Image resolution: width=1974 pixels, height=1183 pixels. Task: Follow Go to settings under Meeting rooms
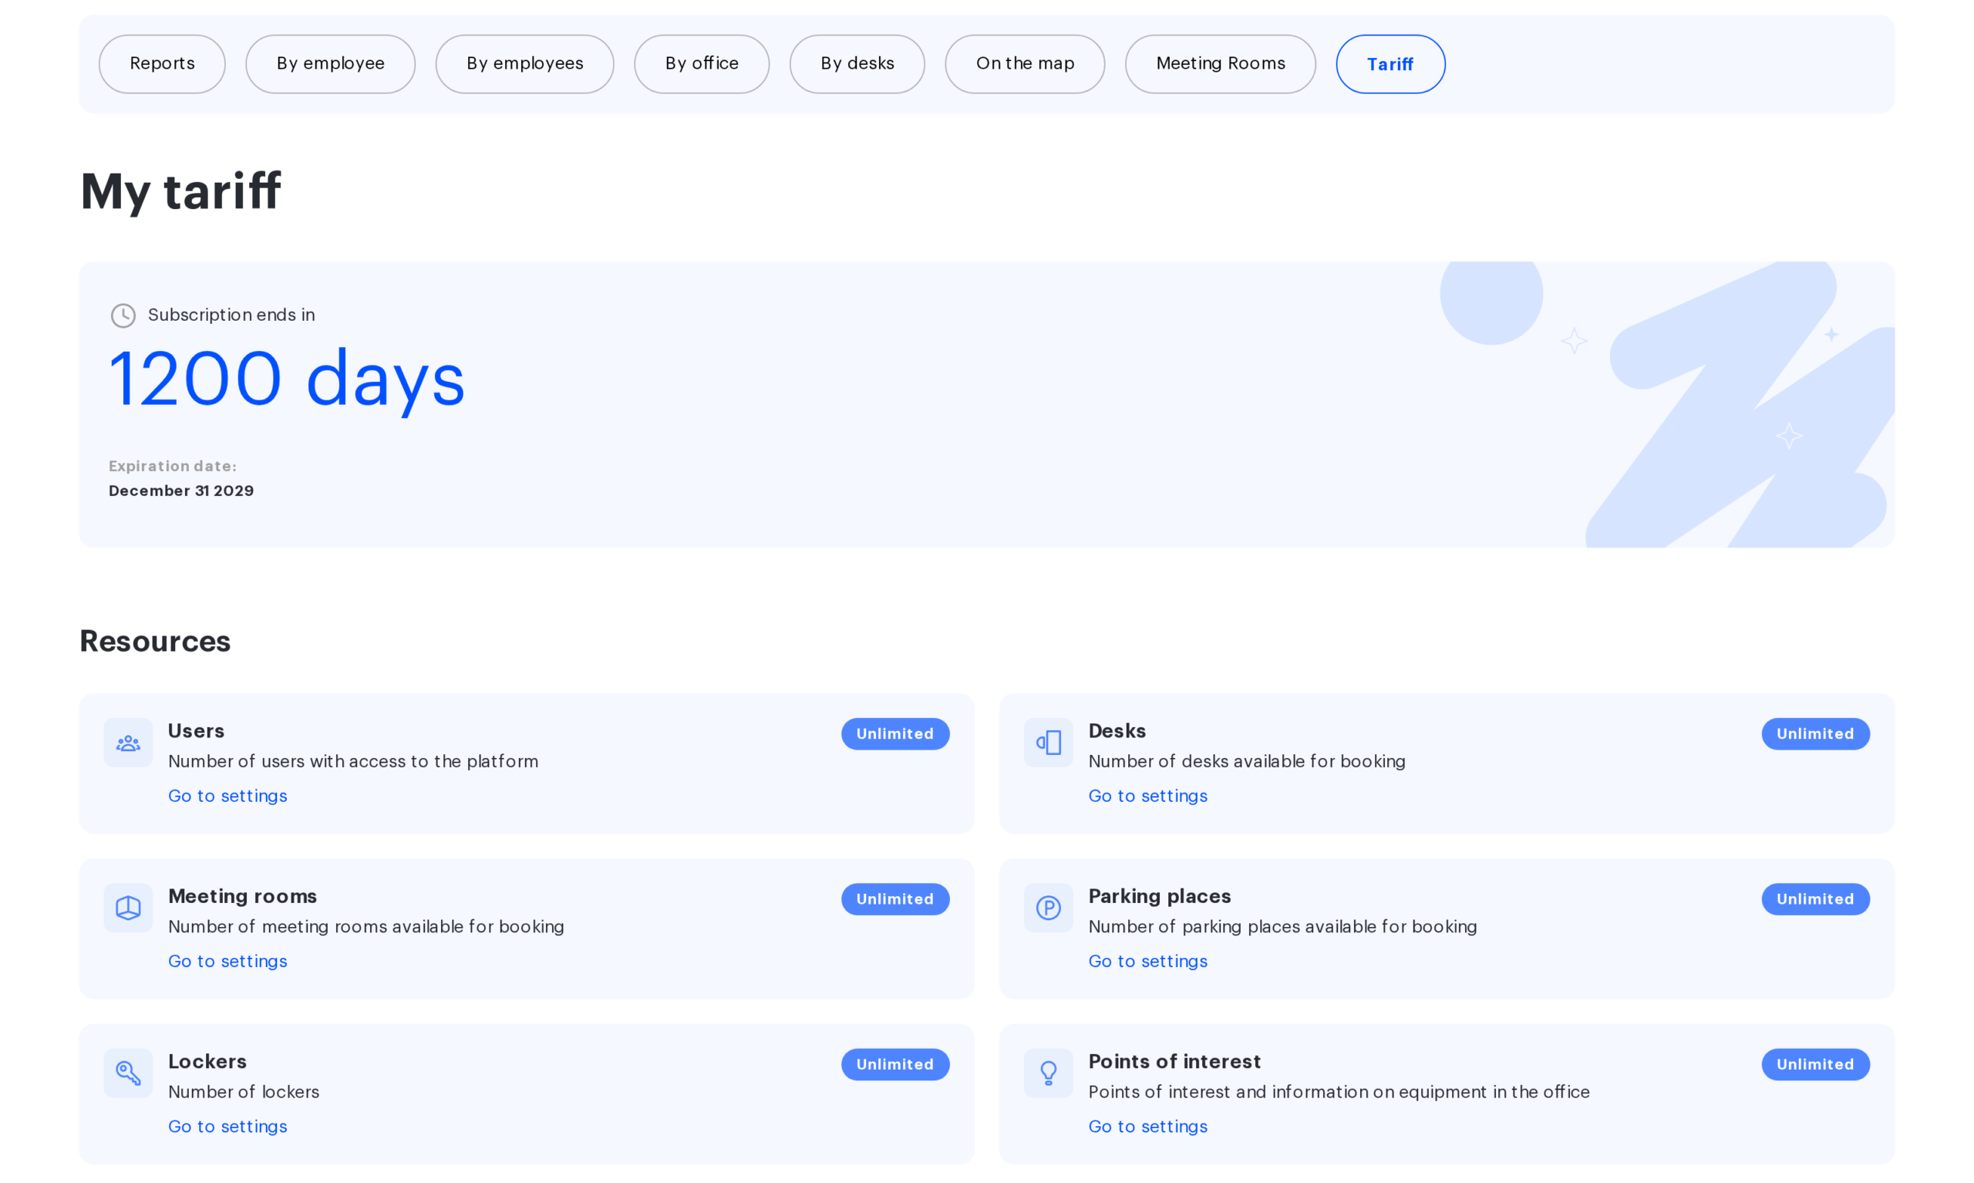[x=227, y=961]
